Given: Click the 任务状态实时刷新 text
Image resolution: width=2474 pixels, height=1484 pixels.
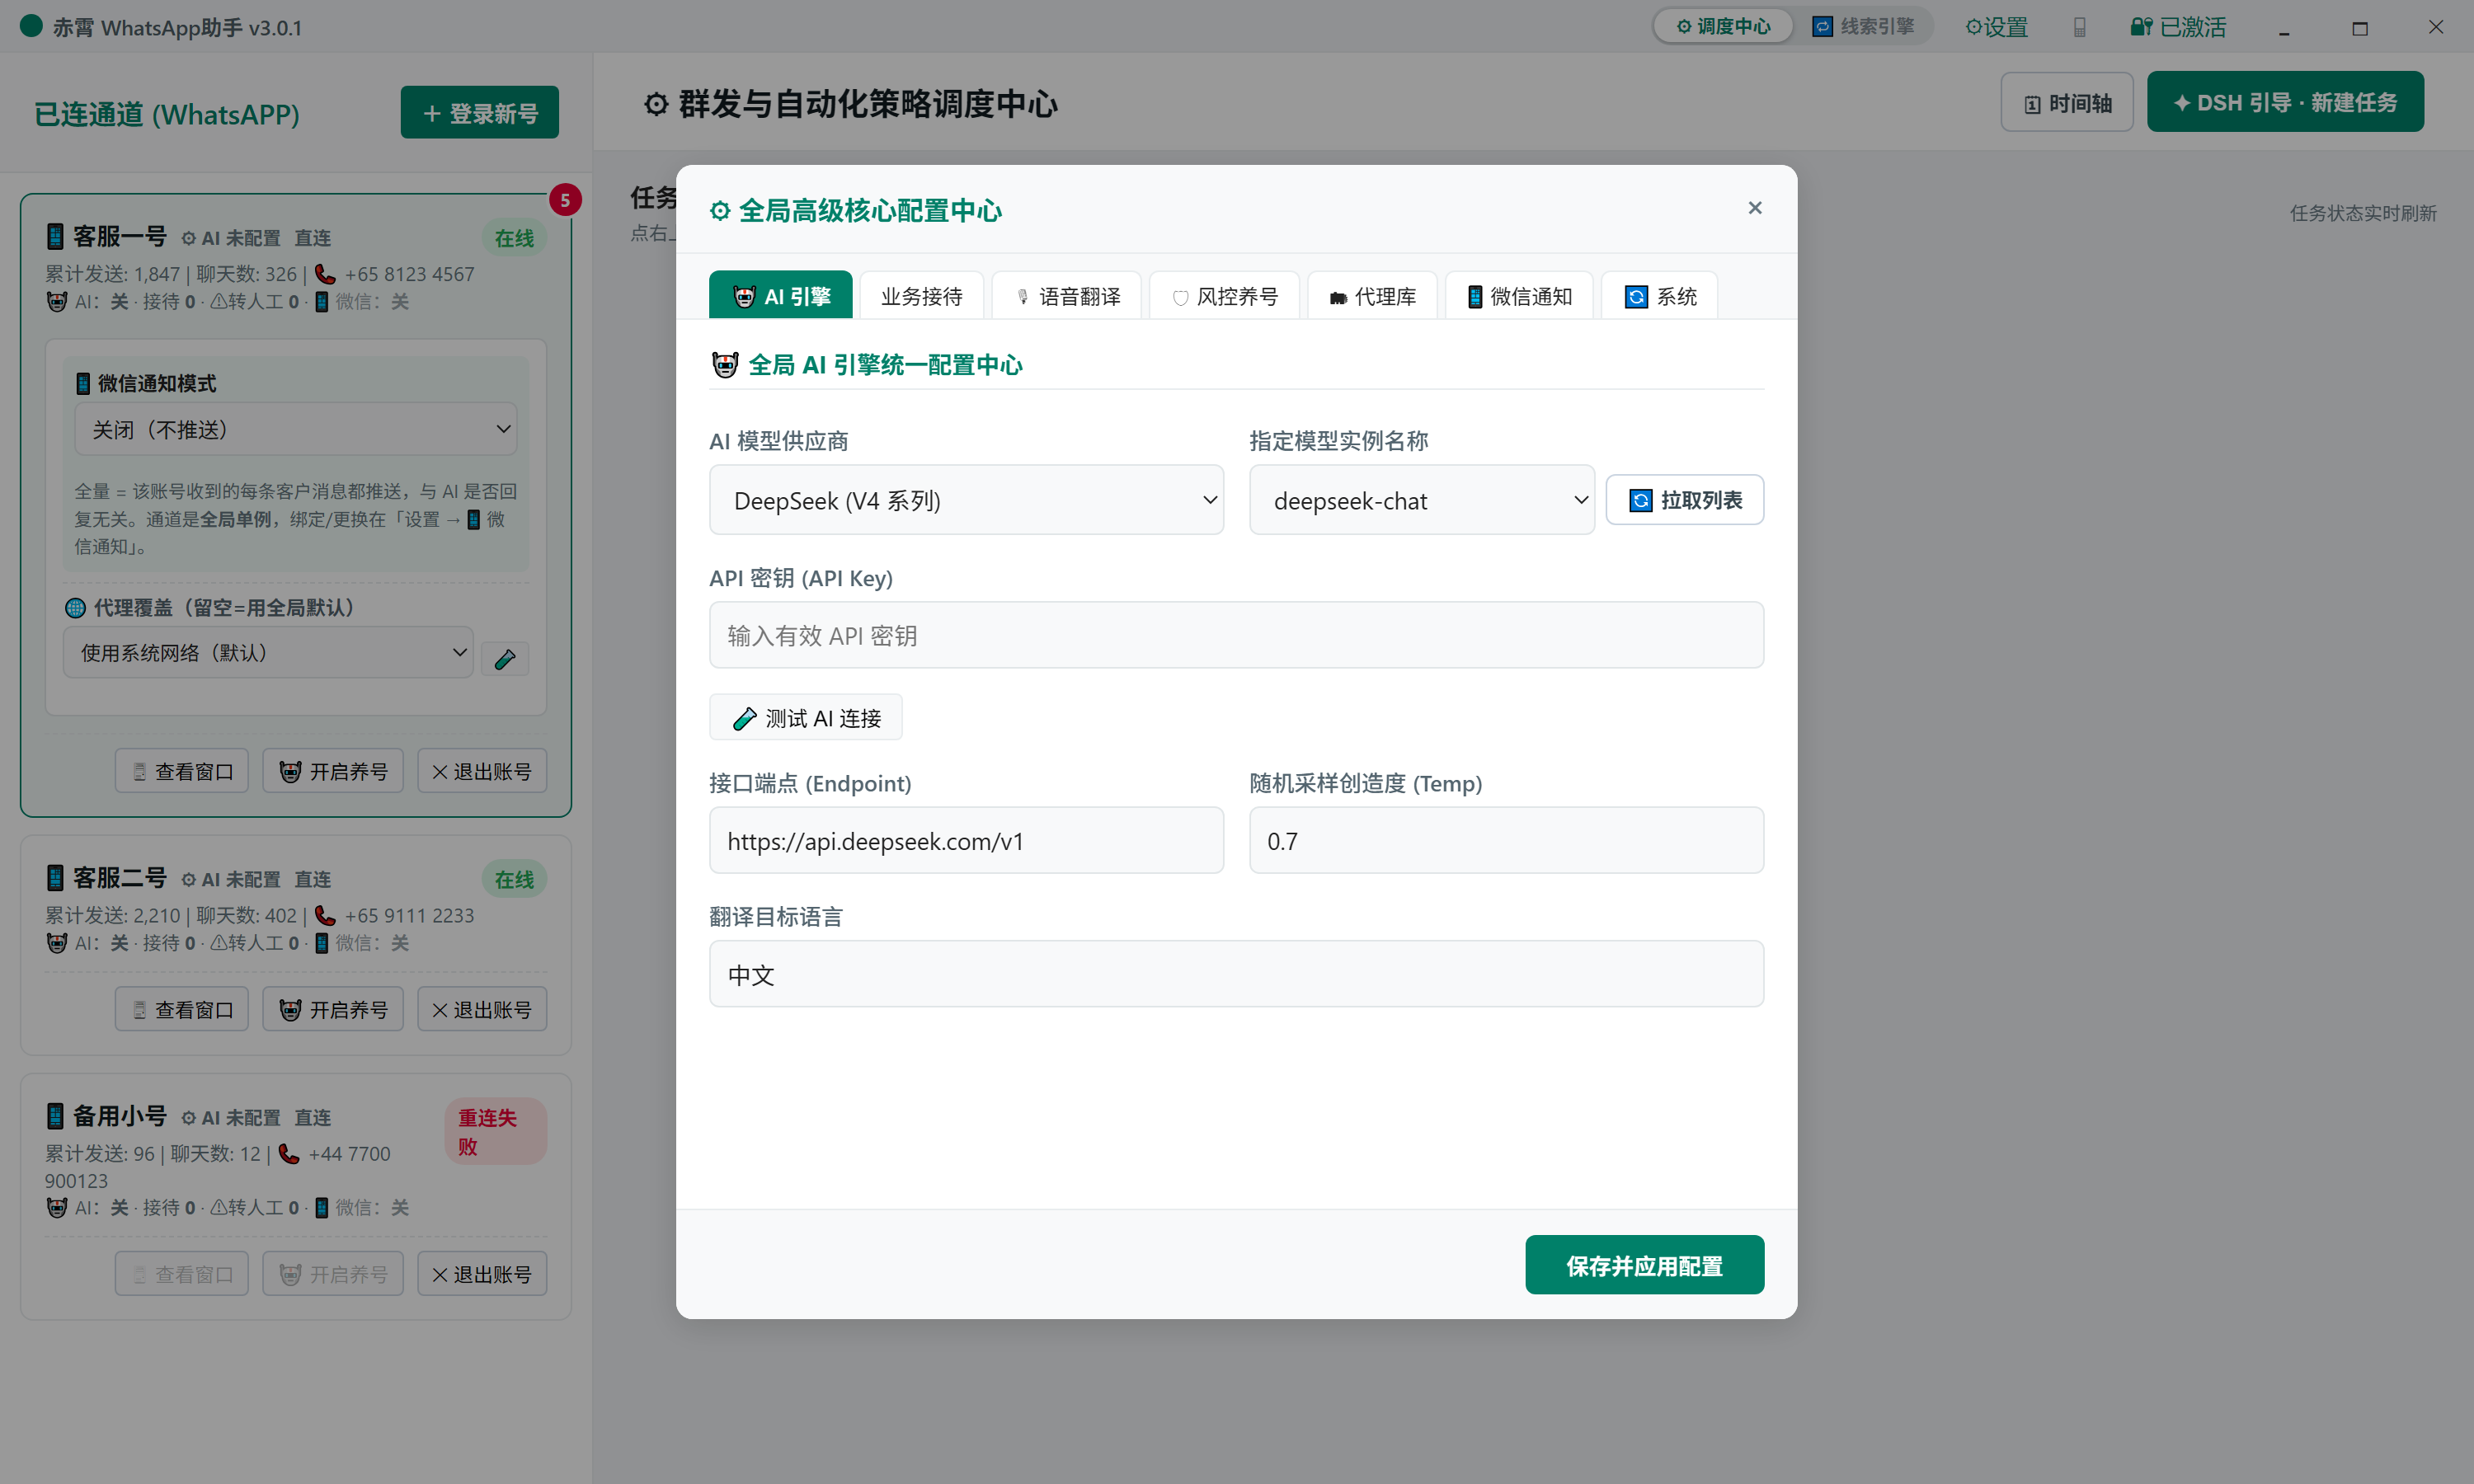Looking at the screenshot, I should coord(2363,213).
